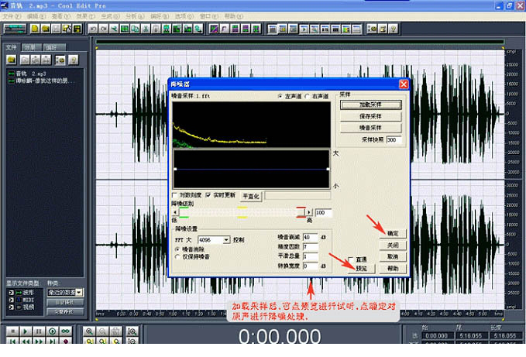
Task: Toggle the 对数刻度 log scale checkbox
Action: pos(174,195)
